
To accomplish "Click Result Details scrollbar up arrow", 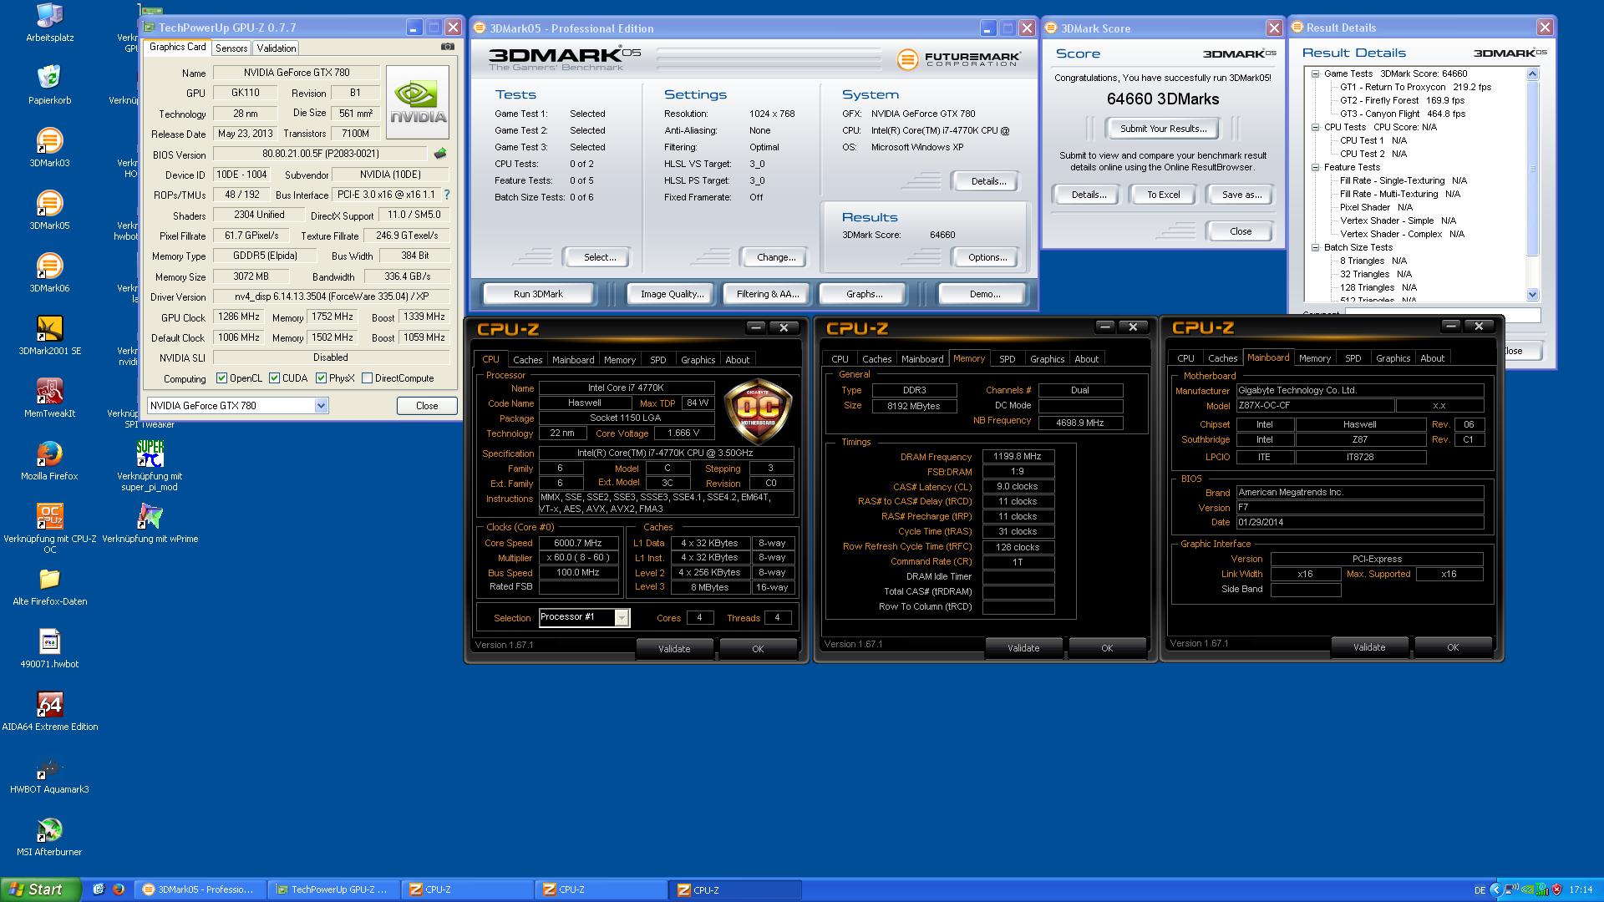I will click(1532, 74).
